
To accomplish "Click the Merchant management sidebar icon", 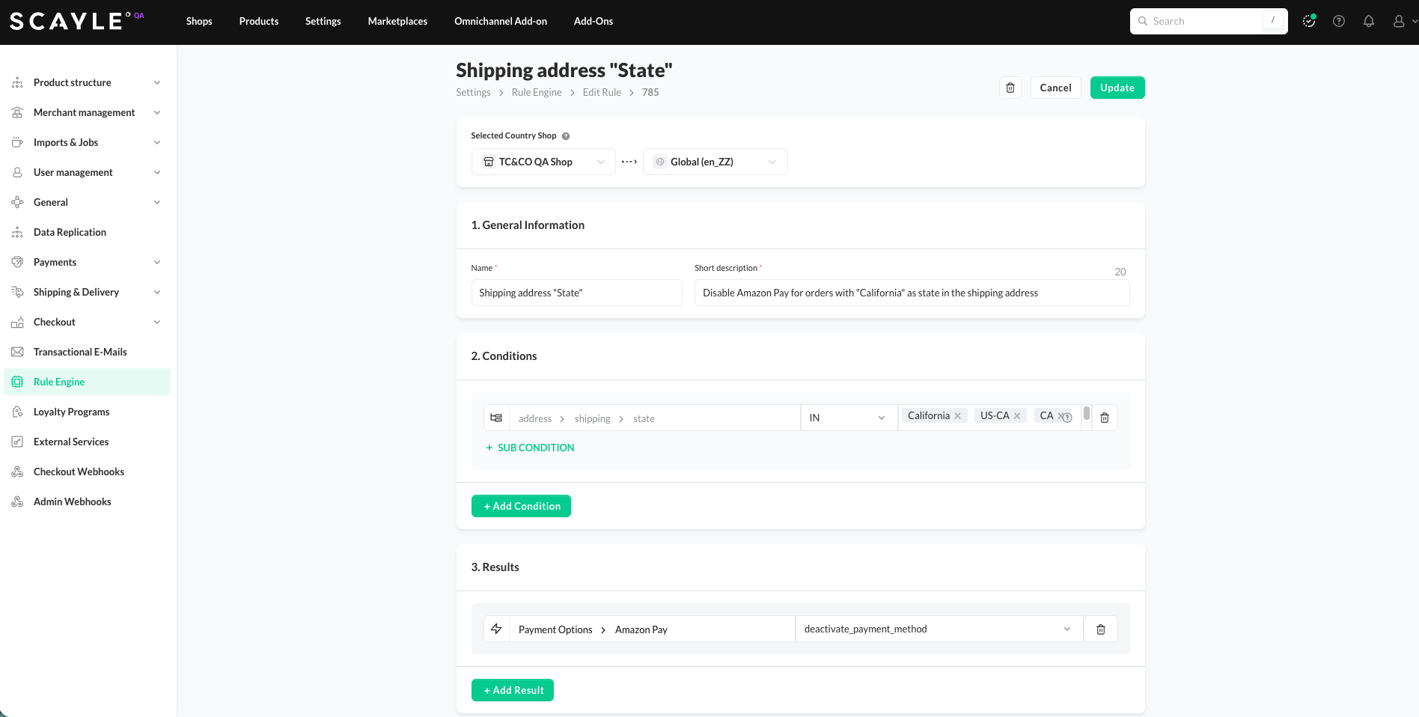I will (x=17, y=112).
